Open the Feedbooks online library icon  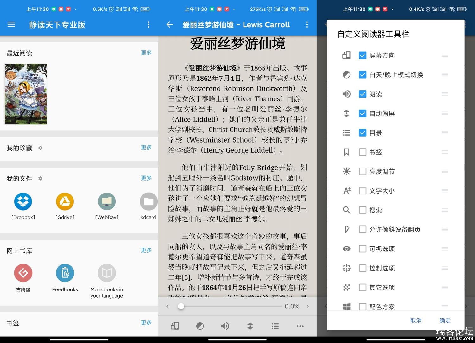click(x=65, y=273)
